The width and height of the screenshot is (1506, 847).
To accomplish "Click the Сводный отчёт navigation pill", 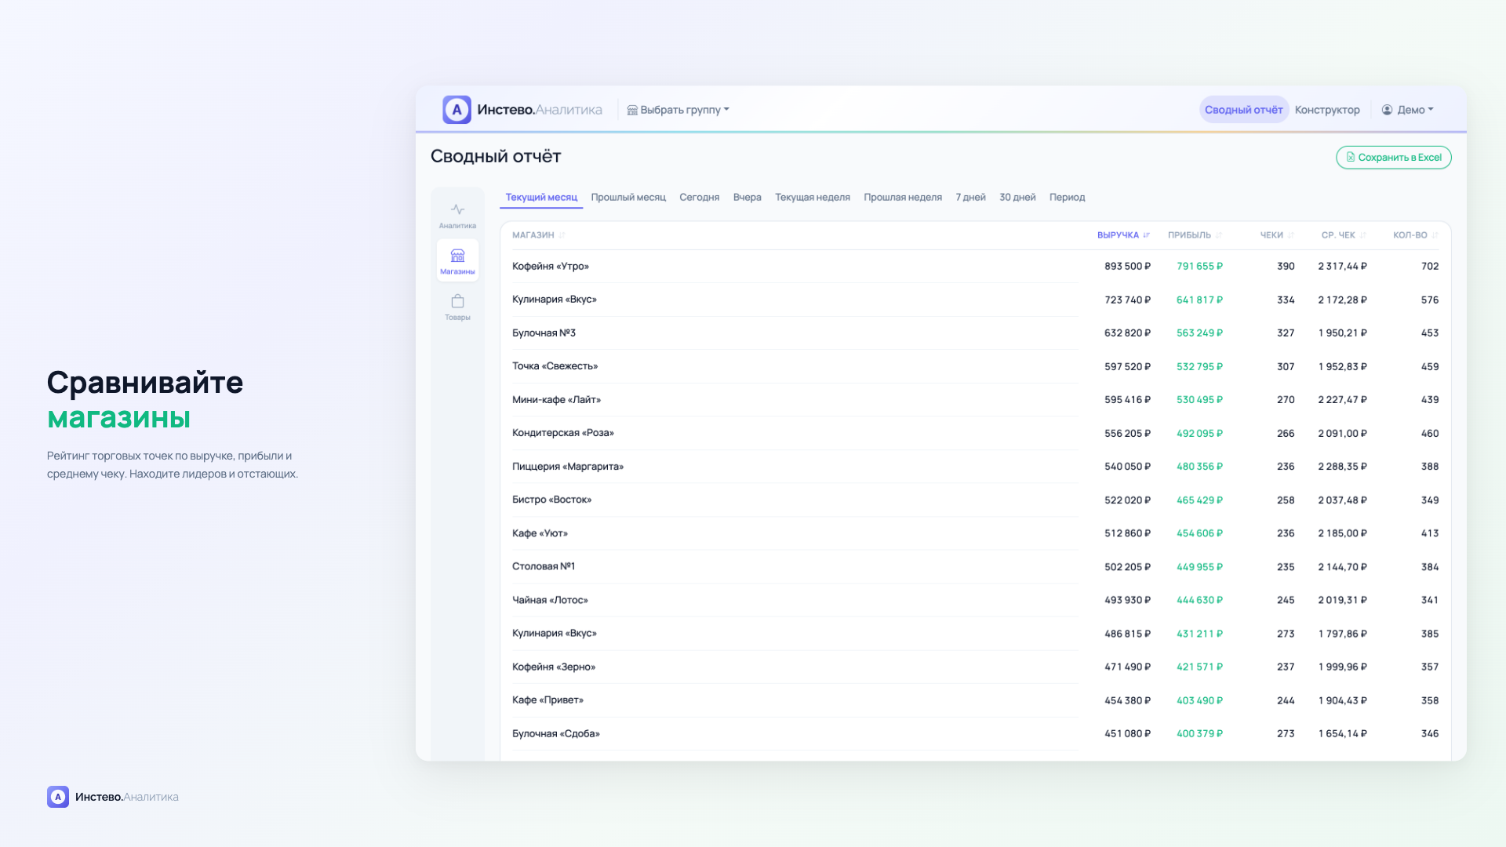I will pos(1244,110).
